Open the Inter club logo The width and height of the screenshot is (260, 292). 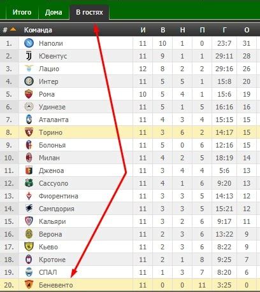click(29, 81)
